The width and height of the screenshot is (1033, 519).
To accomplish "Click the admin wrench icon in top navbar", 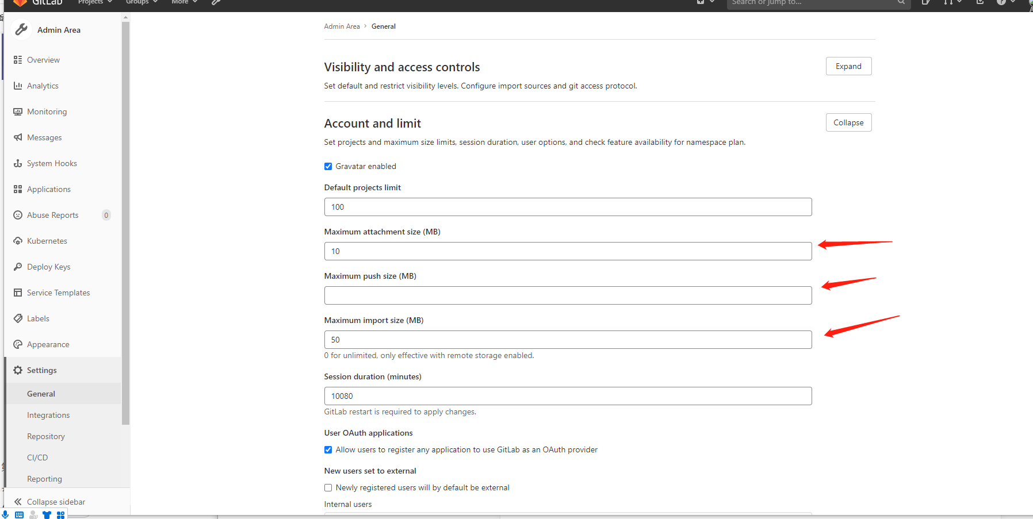I will [x=216, y=2].
